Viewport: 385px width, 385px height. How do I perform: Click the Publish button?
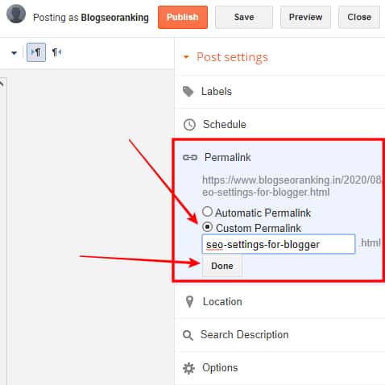tap(183, 17)
